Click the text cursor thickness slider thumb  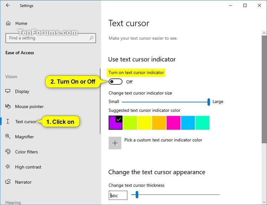click(x=137, y=195)
